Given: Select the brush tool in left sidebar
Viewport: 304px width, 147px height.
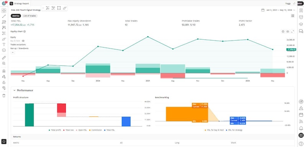Looking at the screenshot, I should tap(4, 39).
